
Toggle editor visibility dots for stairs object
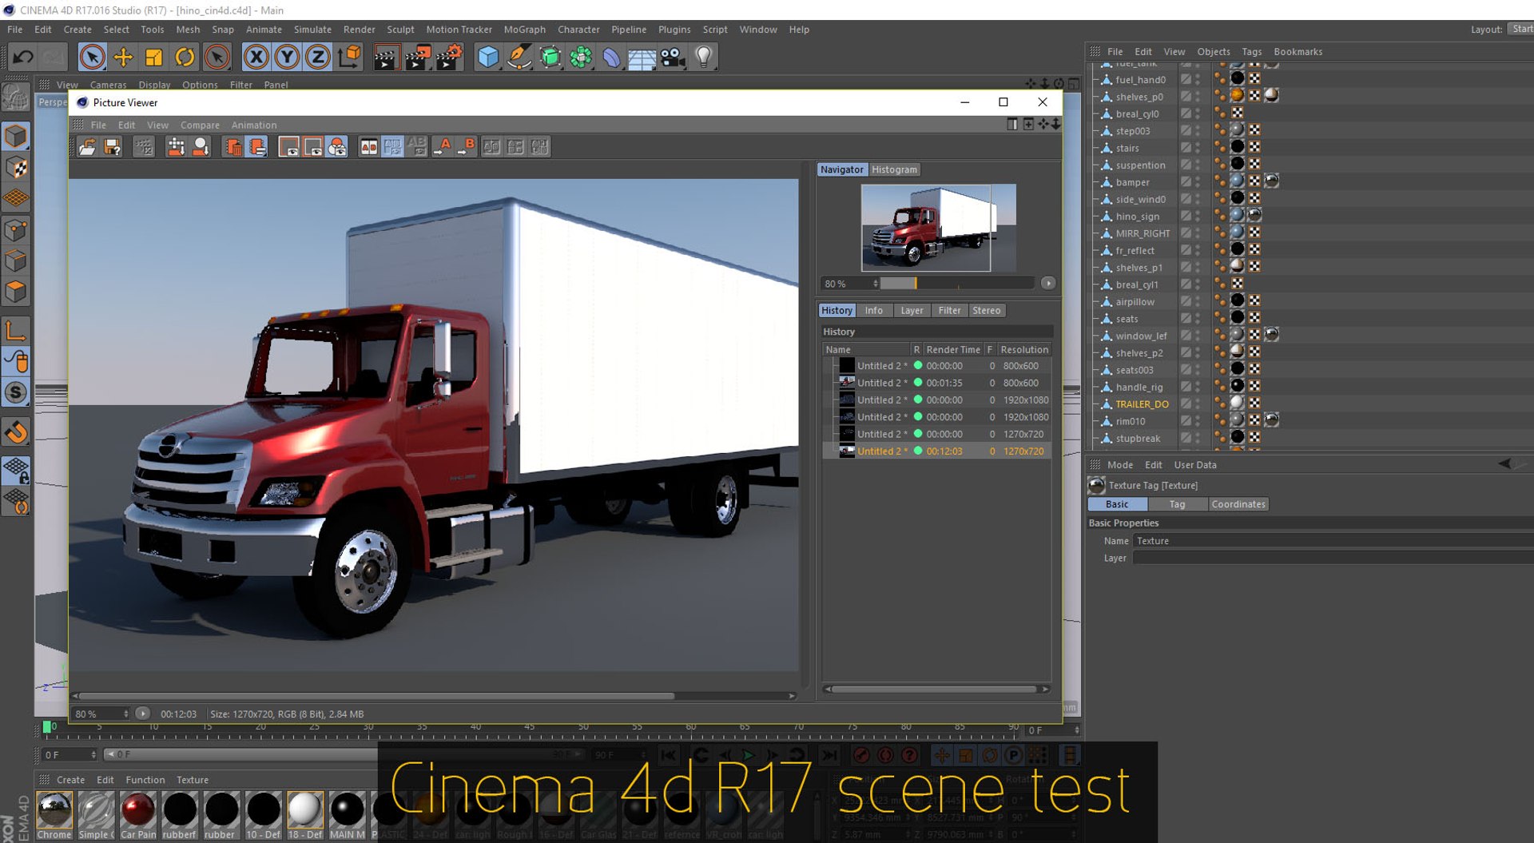pos(1198,148)
